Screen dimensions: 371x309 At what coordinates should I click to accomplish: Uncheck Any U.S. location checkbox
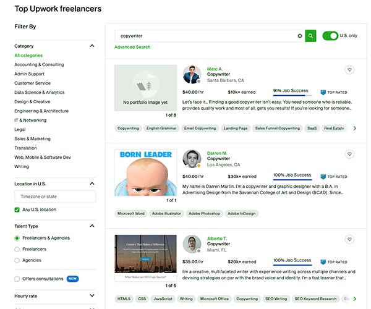click(x=17, y=210)
